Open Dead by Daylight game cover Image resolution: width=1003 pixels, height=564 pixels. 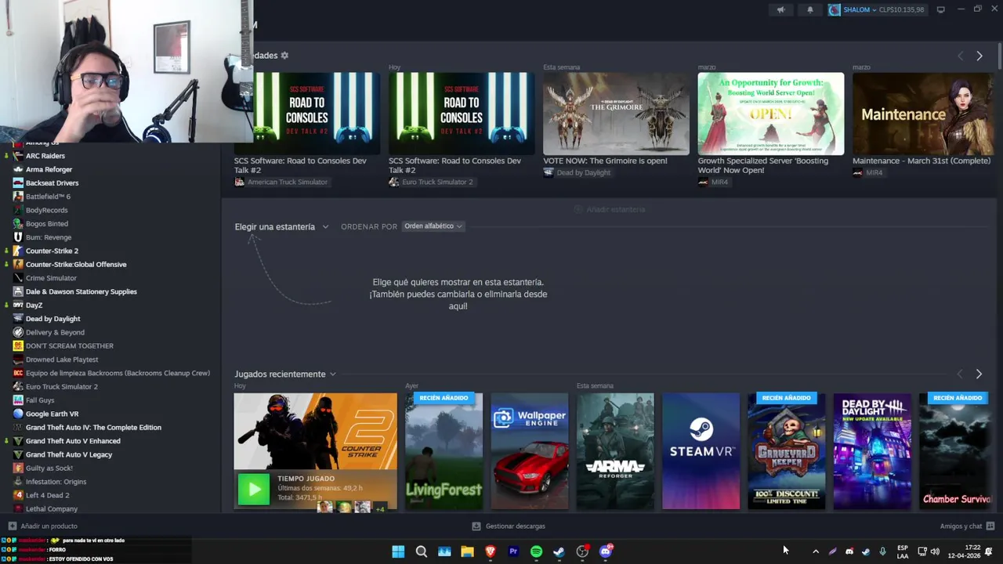pos(872,451)
